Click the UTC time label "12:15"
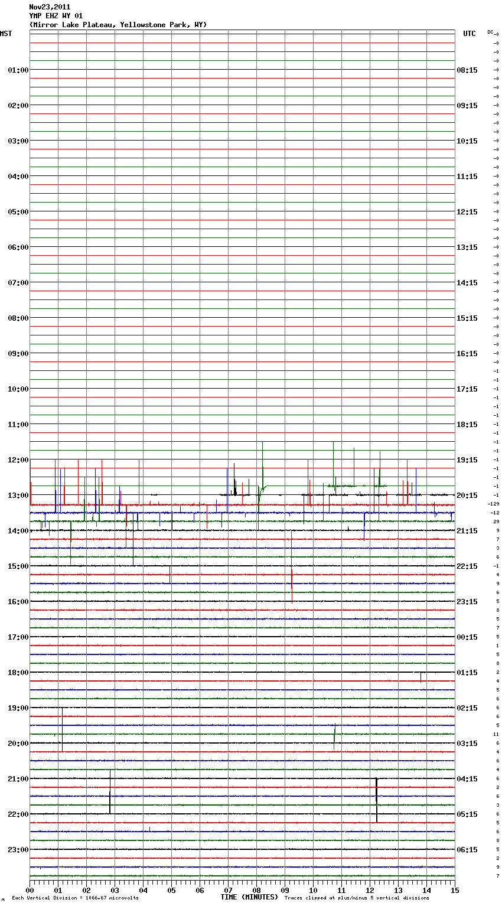Image resolution: width=502 pixels, height=906 pixels. 467,212
